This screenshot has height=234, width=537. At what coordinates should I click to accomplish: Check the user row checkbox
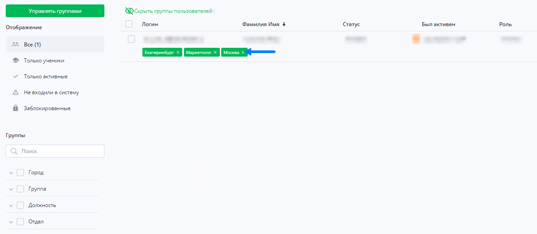[131, 39]
